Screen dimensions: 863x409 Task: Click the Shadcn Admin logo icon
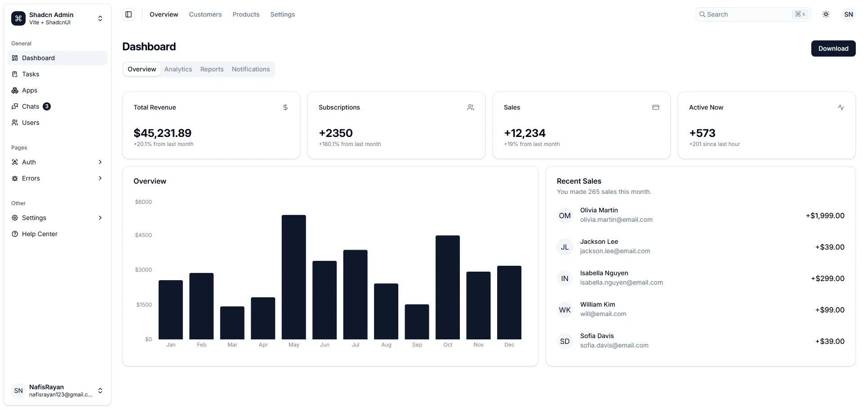(18, 18)
